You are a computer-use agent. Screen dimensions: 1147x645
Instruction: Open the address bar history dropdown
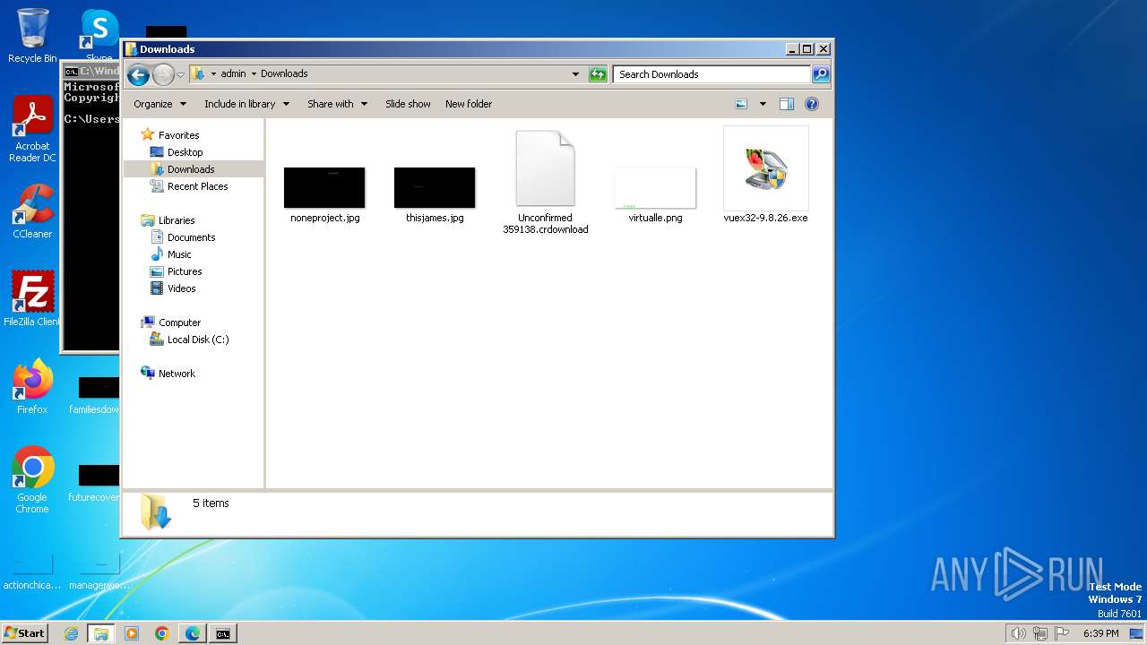pos(575,74)
